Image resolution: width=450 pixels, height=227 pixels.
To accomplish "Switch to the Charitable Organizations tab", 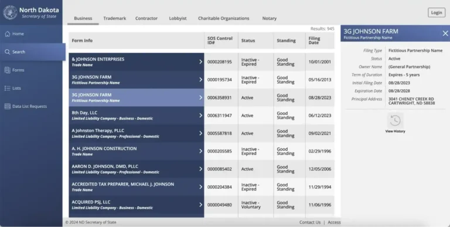I will tap(224, 18).
